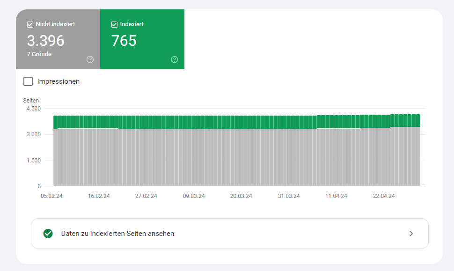Screen dimensions: 454x271
Task: Click help icon in Indexiert card
Action: tap(174, 59)
